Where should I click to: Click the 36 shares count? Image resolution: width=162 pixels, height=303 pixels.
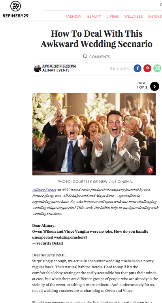pyautogui.click(x=119, y=69)
